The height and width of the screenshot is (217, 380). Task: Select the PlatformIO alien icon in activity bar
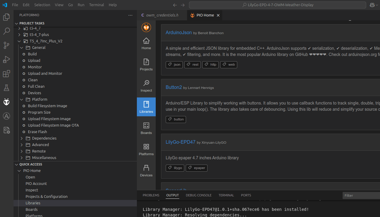point(6,102)
